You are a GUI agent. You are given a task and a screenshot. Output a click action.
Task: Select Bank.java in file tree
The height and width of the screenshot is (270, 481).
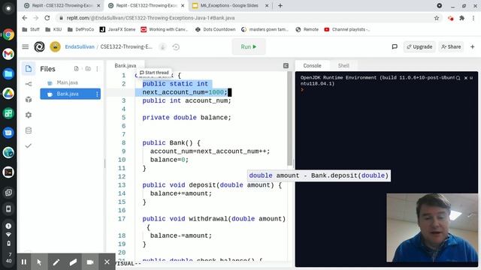70,94
